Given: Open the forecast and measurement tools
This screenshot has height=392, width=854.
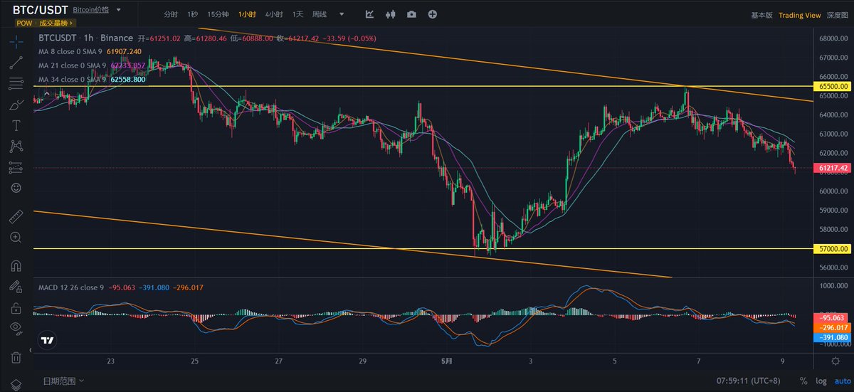Looking at the screenshot, I should click(16, 168).
